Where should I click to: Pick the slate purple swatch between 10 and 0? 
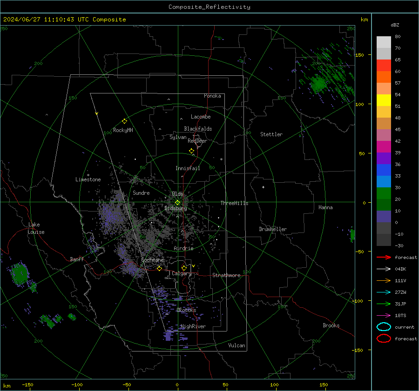point(384,217)
